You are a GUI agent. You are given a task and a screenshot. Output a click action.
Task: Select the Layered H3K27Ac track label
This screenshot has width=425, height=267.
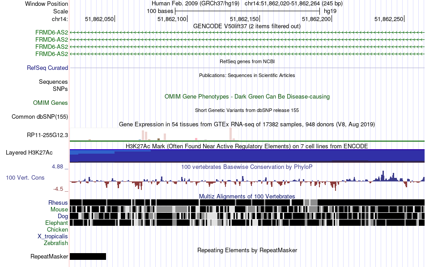point(29,152)
